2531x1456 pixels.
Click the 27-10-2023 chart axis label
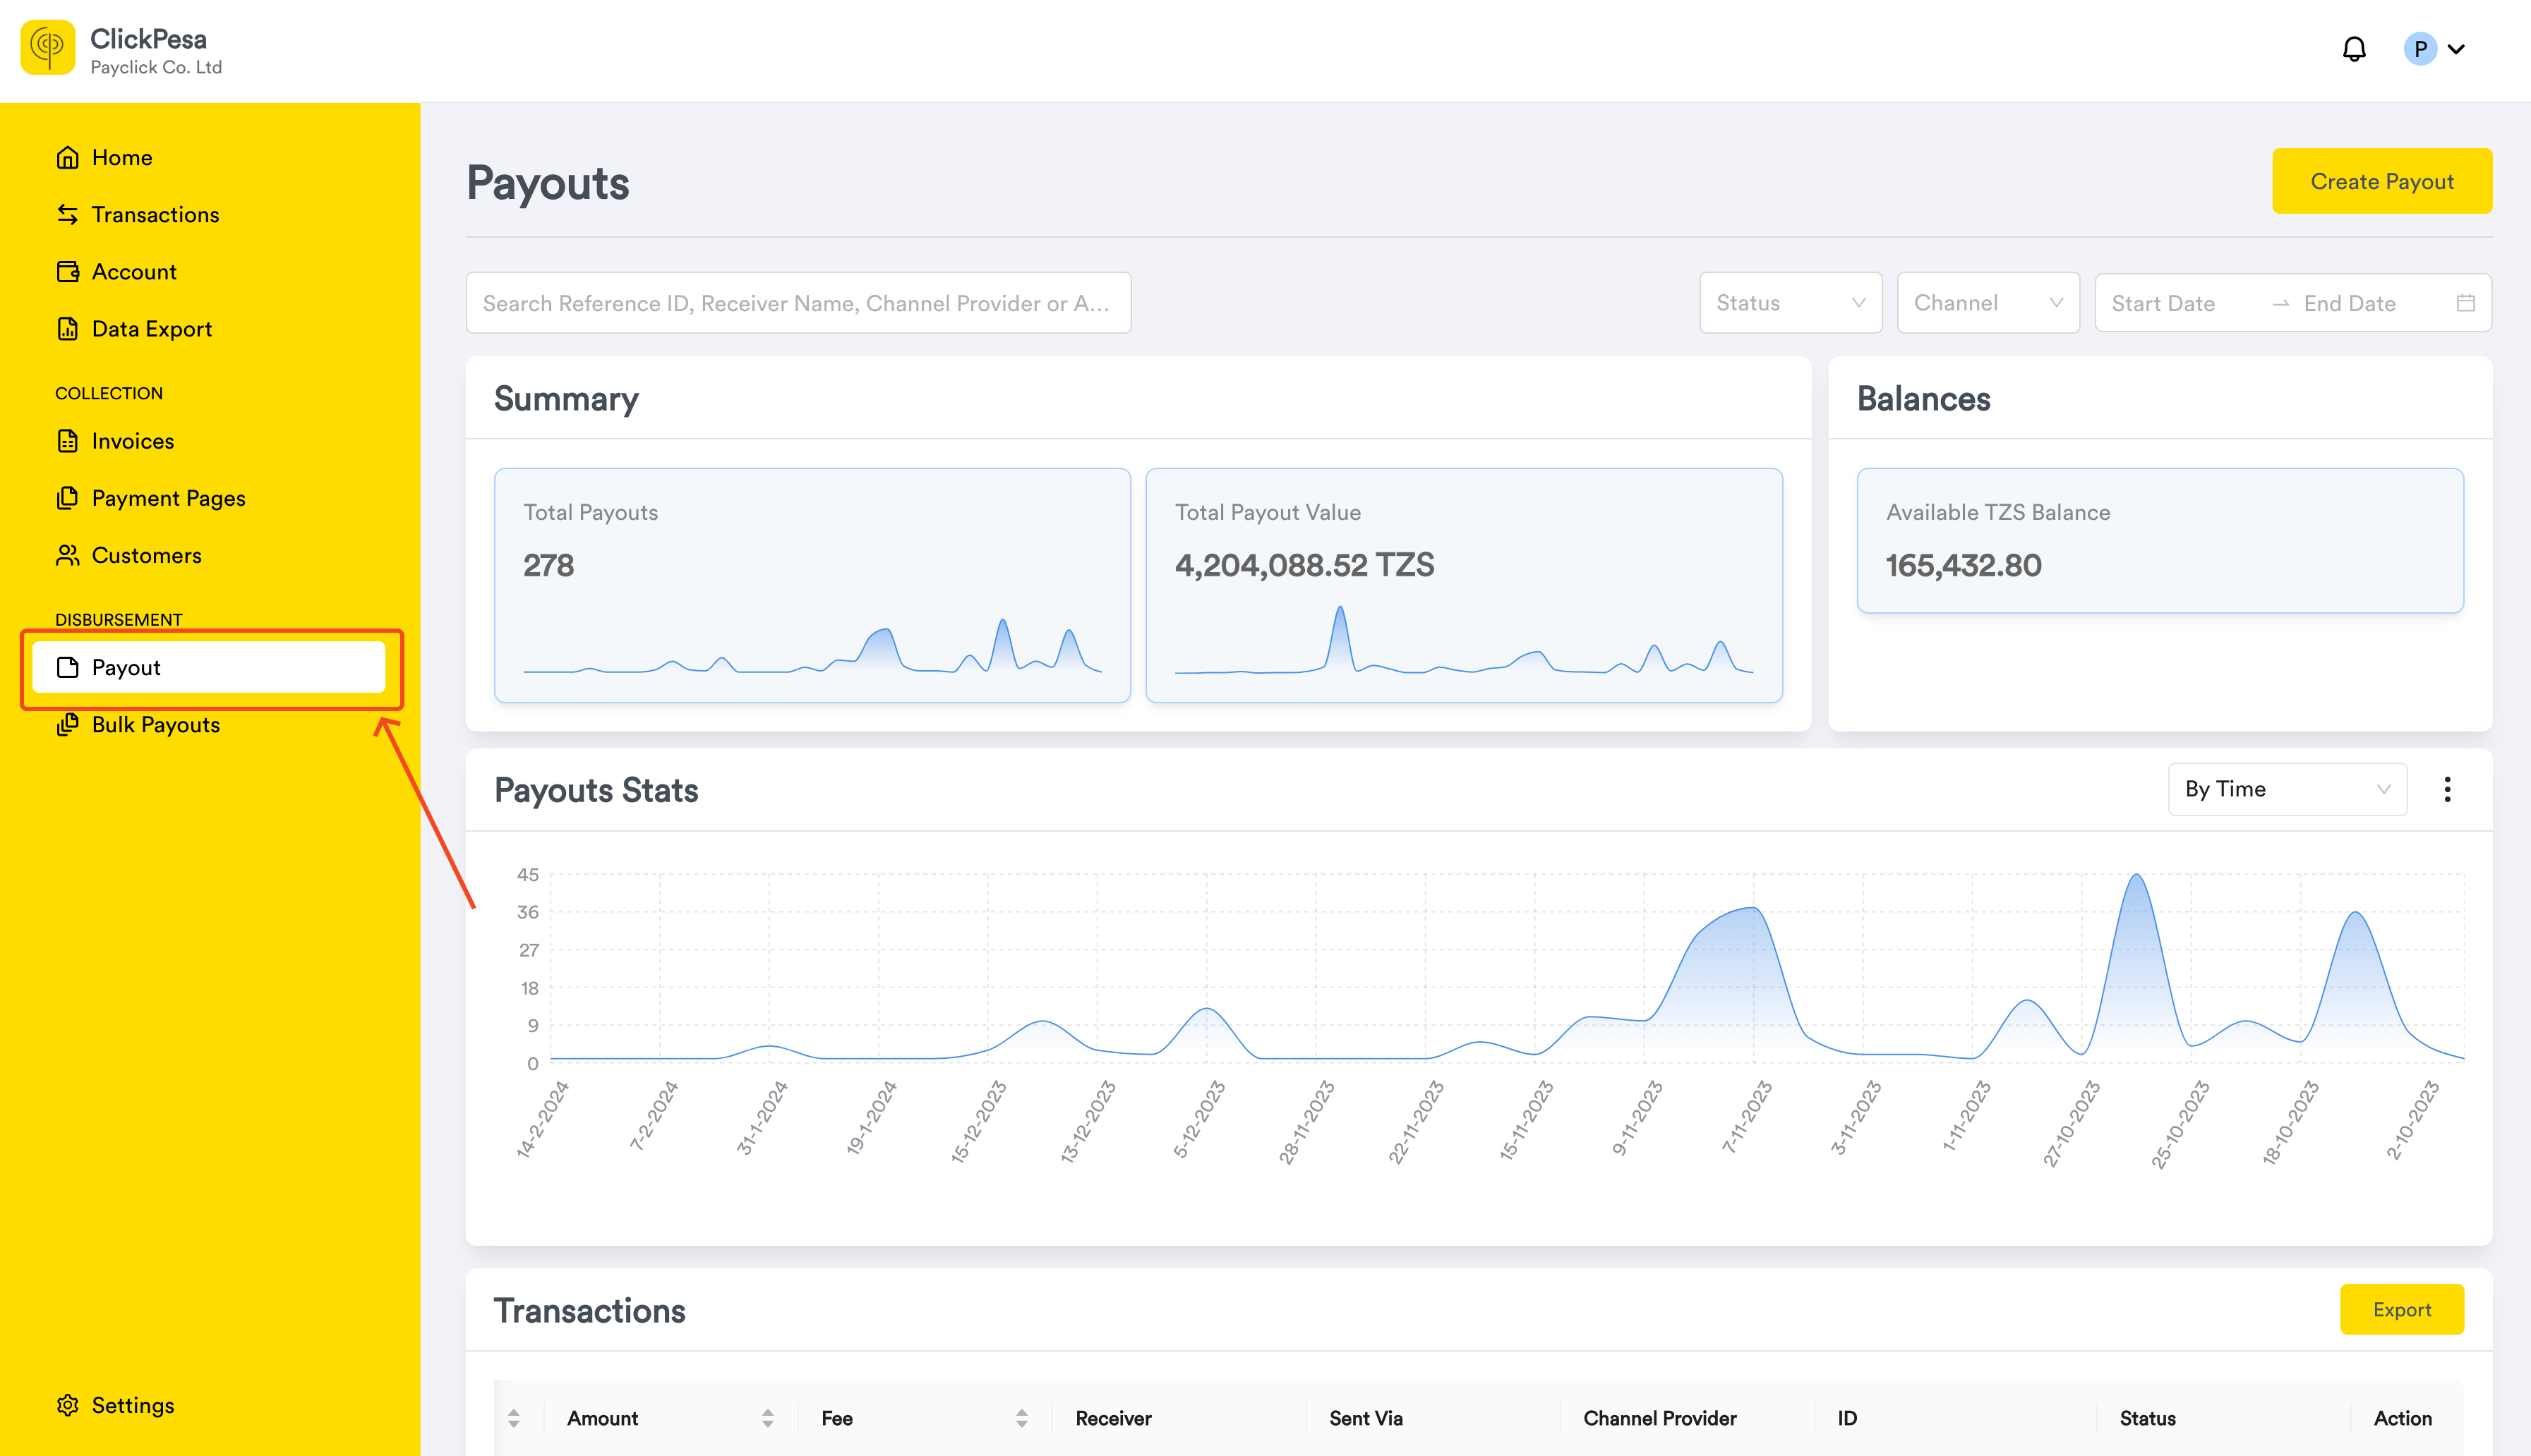click(2071, 1124)
